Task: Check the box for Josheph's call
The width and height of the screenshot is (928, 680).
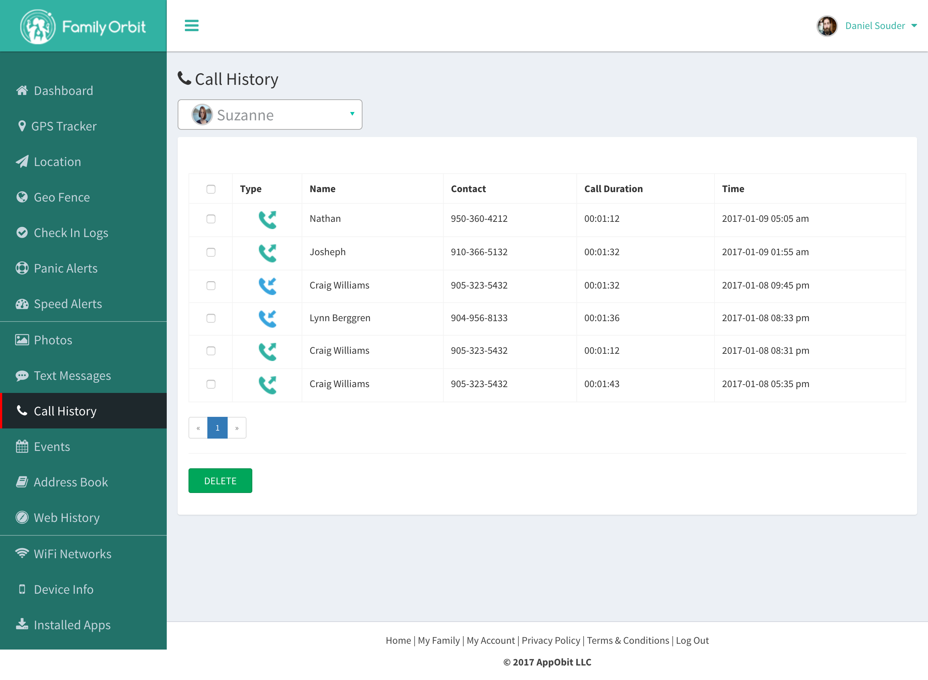Action: 211,252
